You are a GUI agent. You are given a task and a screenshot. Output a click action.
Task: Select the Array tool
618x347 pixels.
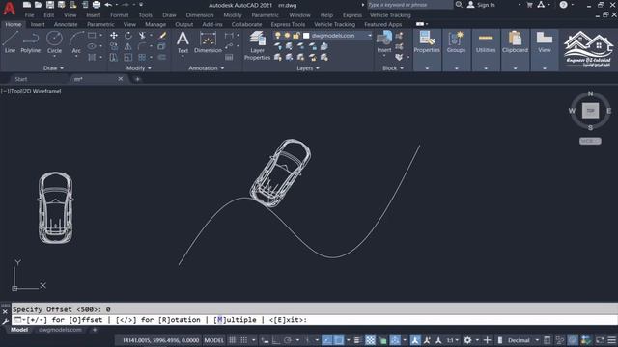point(142,58)
